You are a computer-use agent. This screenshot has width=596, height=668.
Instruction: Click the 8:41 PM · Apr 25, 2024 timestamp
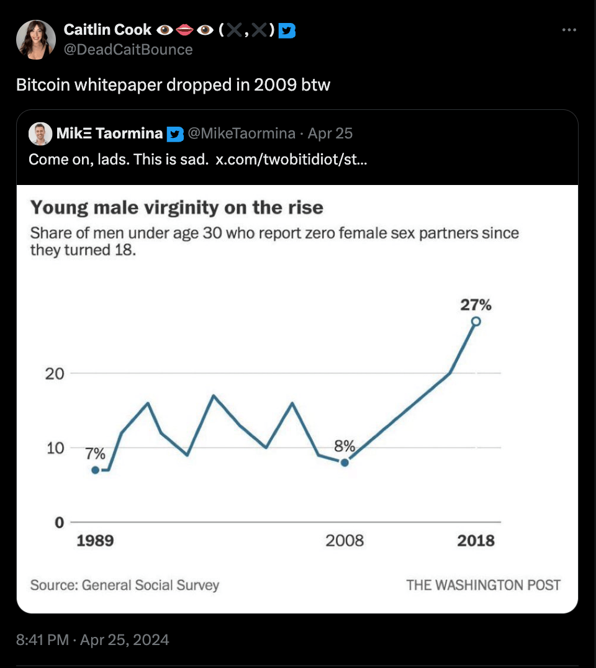pos(93,639)
